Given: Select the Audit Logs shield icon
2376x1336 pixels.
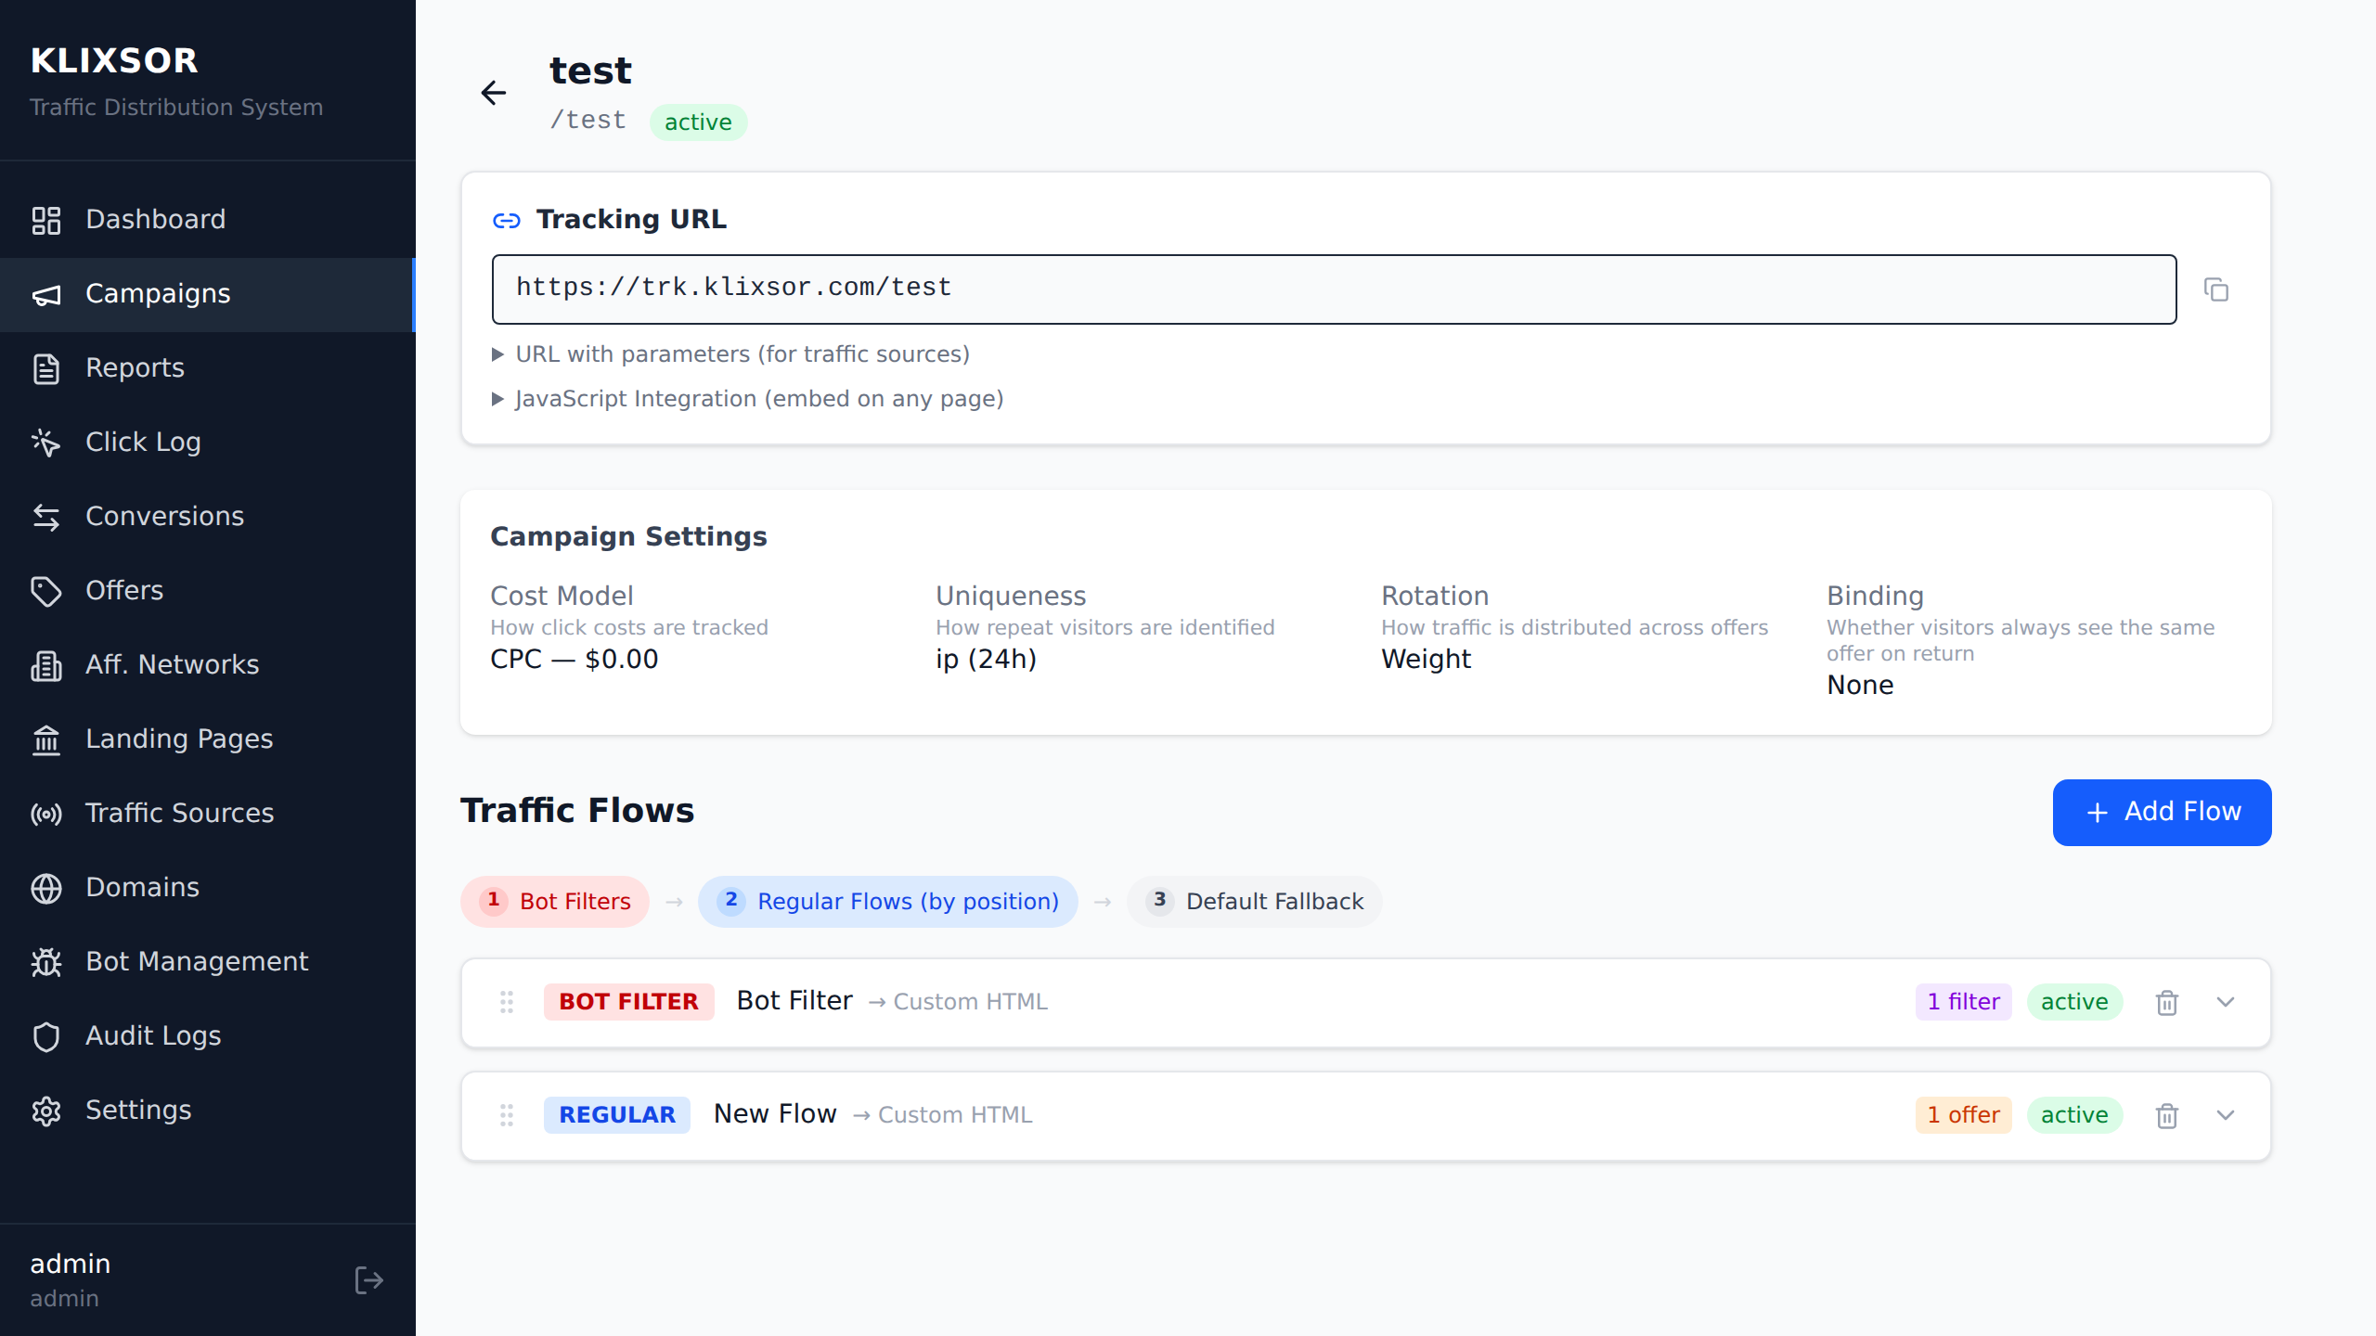Looking at the screenshot, I should pos(47,1037).
